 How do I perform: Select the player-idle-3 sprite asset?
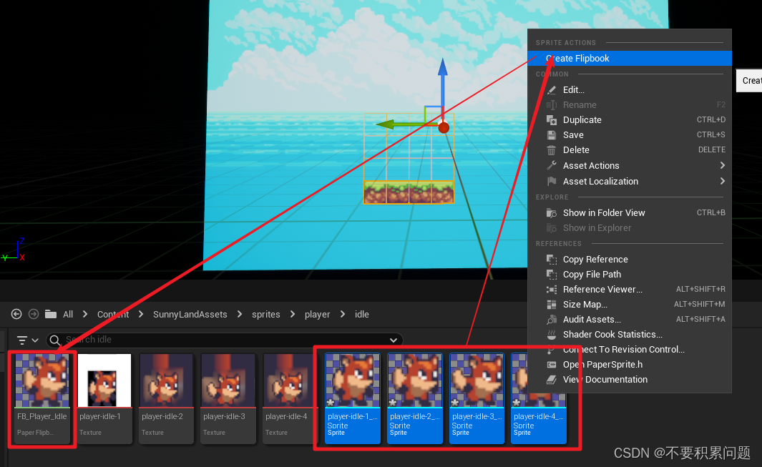pos(477,398)
